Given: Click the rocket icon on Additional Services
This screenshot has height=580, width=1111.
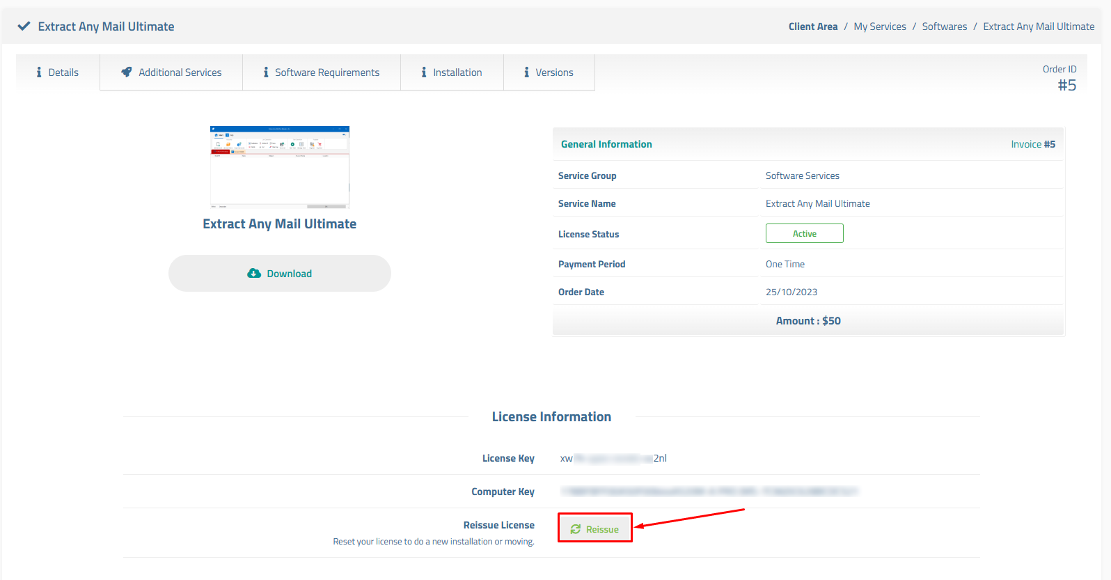Looking at the screenshot, I should tap(127, 72).
